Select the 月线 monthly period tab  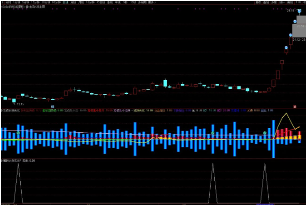click(81, 3)
